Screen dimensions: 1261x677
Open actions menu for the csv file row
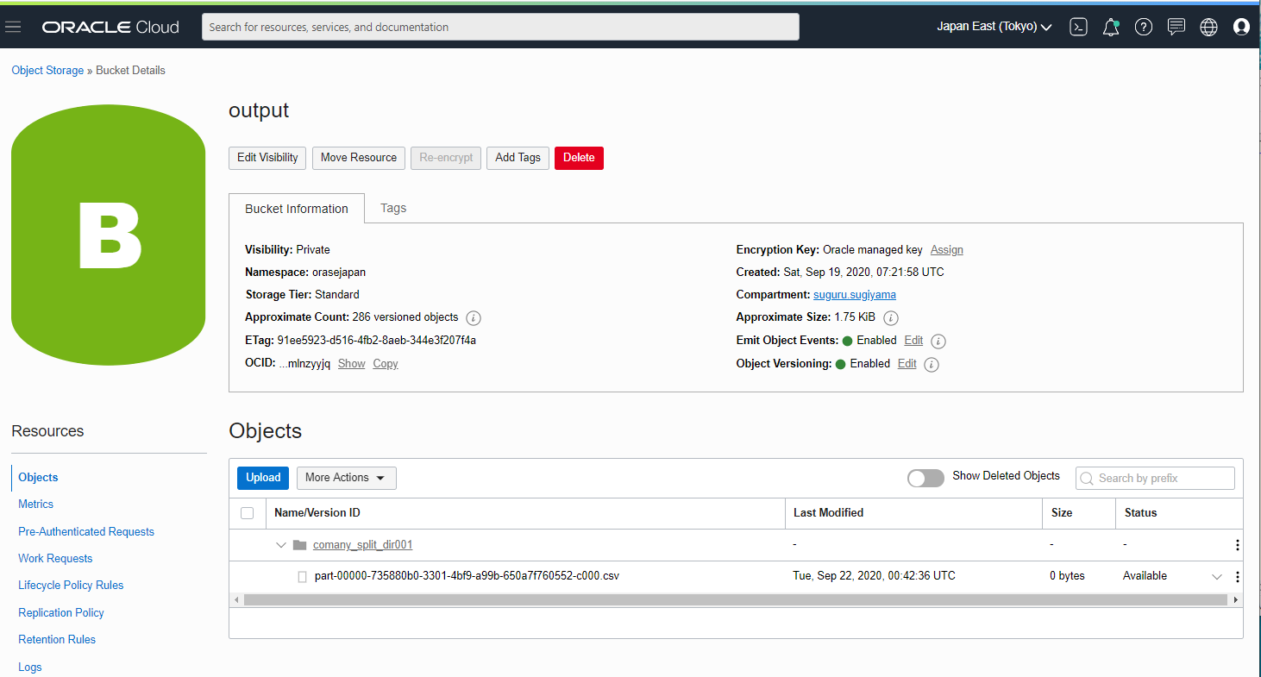pyautogui.click(x=1238, y=576)
